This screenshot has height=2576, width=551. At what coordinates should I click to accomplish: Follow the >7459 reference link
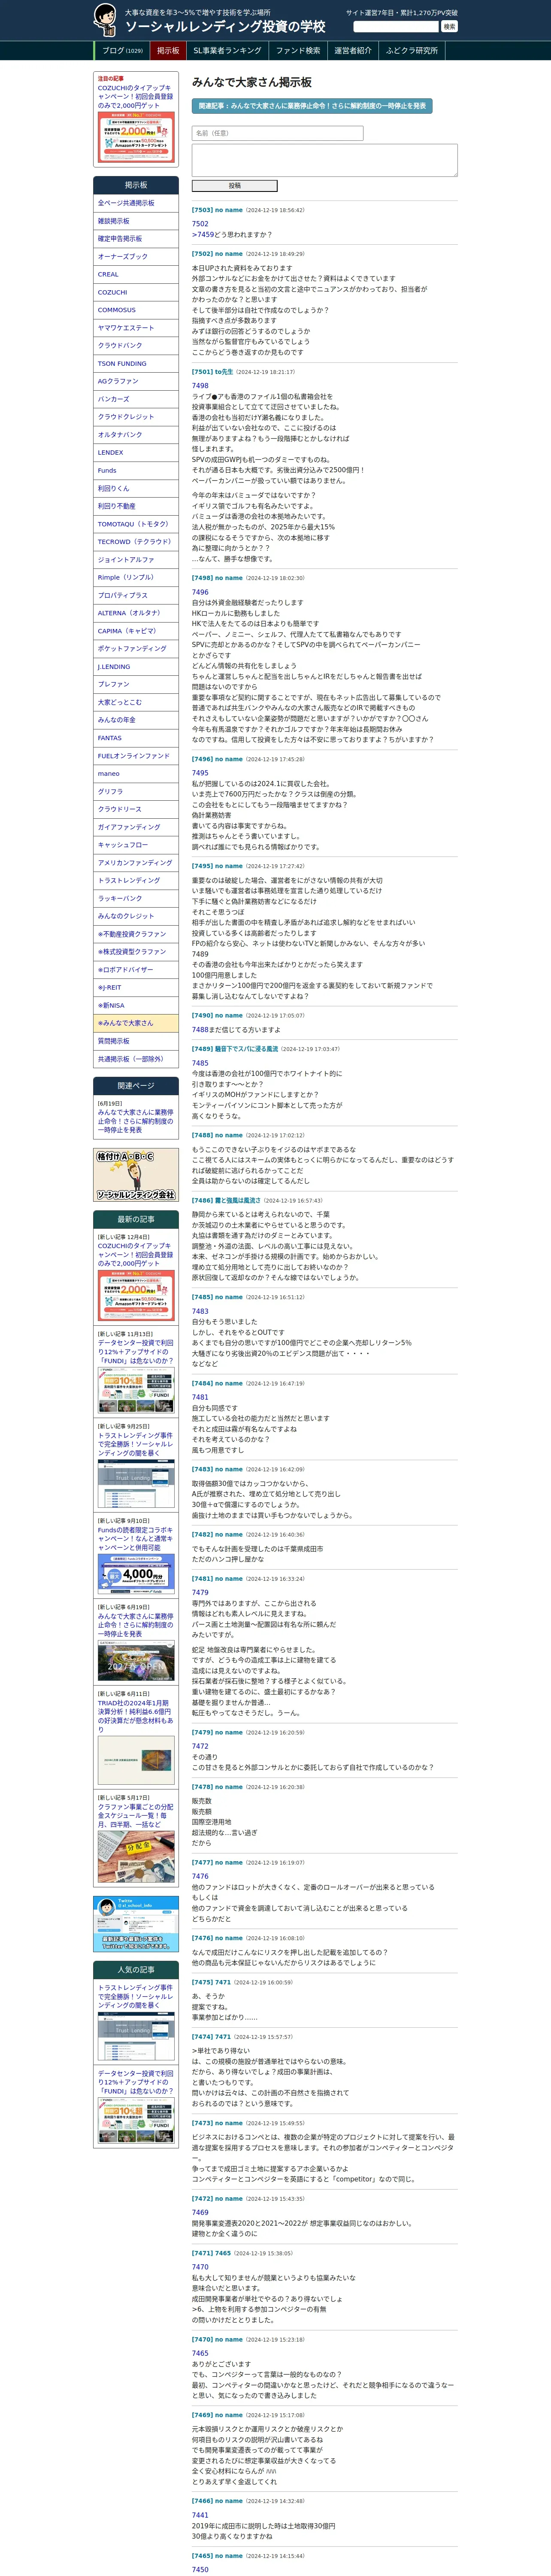[x=203, y=235]
